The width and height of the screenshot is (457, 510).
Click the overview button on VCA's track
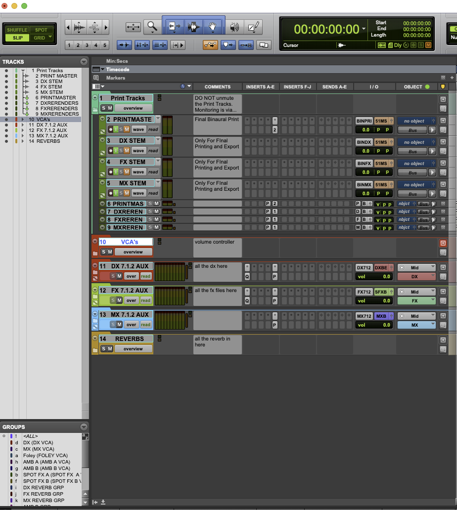point(133,252)
